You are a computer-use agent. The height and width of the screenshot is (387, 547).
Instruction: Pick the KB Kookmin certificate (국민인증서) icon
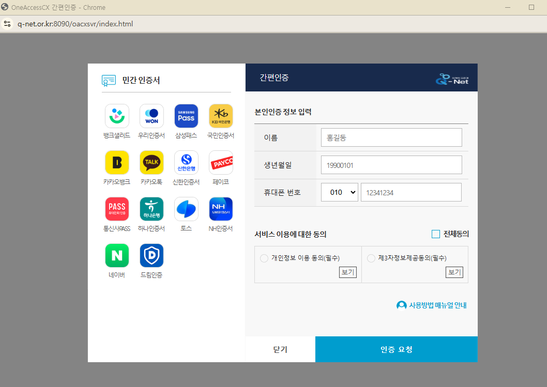coord(221,116)
